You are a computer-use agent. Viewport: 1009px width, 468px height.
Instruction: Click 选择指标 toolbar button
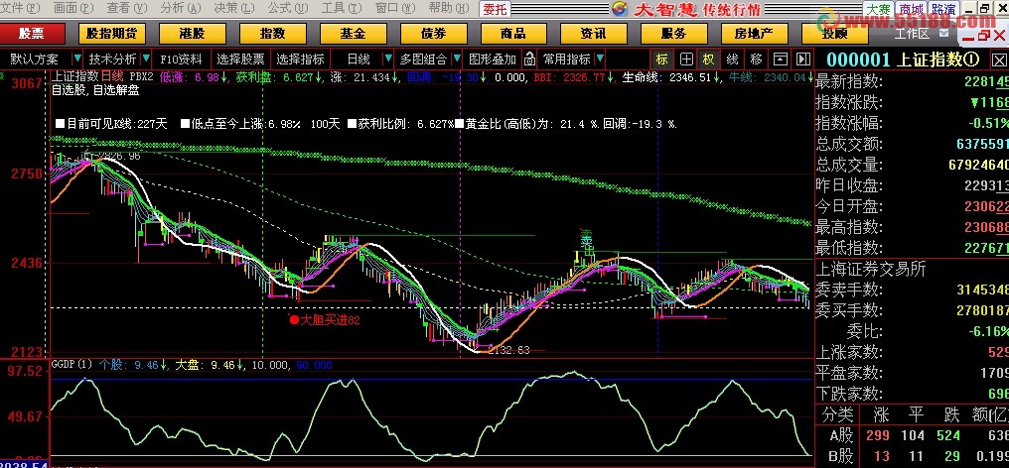[x=301, y=59]
